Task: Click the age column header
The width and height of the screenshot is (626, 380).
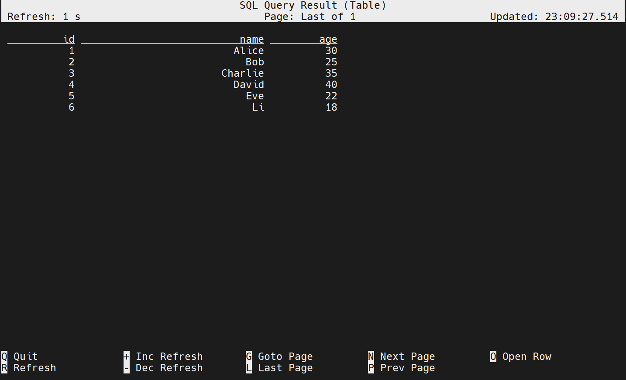Action: coord(328,39)
